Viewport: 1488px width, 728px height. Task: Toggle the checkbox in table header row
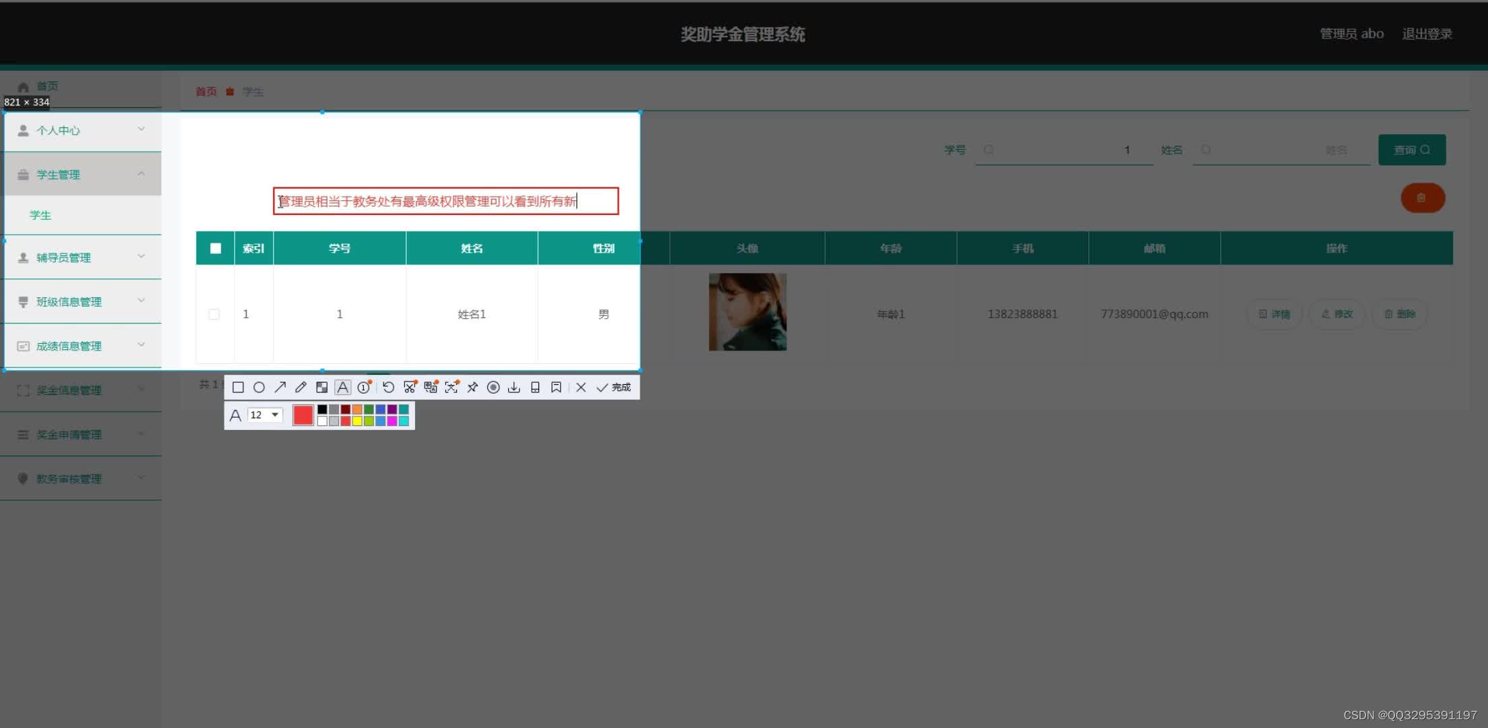click(x=212, y=248)
